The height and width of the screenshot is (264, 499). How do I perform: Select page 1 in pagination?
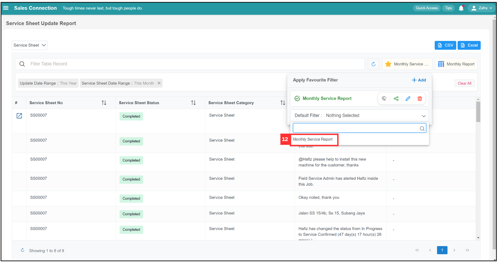point(442,250)
